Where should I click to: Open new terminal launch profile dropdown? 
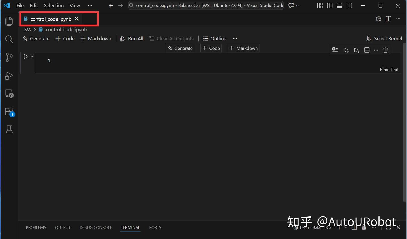click(345, 227)
